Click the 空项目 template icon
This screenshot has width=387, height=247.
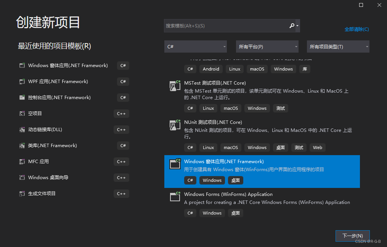pyautogui.click(x=22, y=114)
